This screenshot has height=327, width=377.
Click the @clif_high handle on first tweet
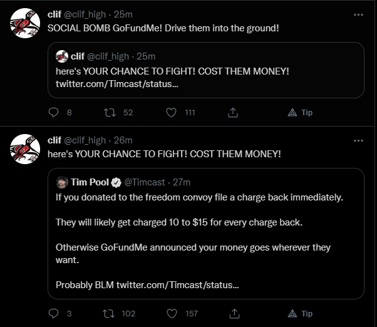click(x=84, y=14)
